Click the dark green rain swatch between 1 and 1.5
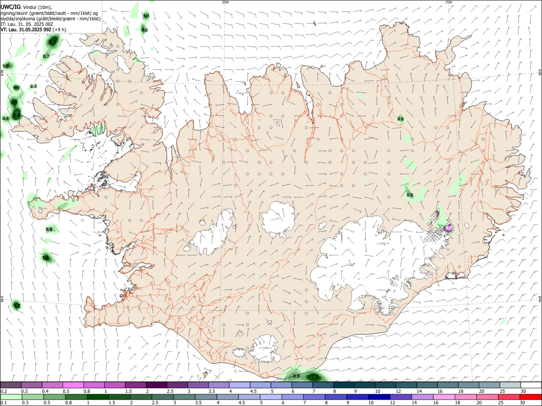542x406 pixels. tap(97, 397)
